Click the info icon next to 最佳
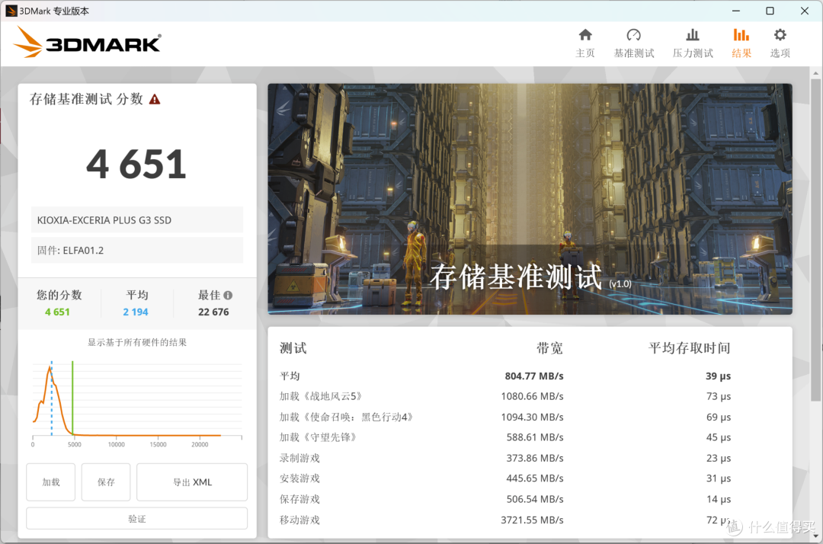Image resolution: width=823 pixels, height=544 pixels. pyautogui.click(x=226, y=295)
